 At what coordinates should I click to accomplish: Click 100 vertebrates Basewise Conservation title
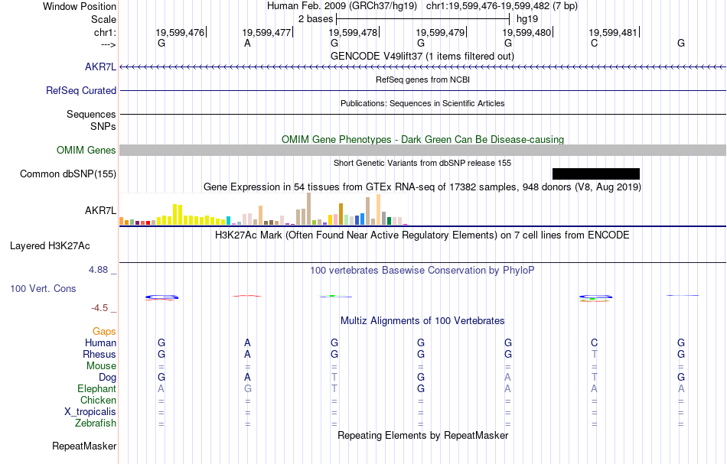coord(422,271)
